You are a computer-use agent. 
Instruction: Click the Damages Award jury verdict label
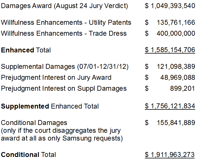(64, 6)
